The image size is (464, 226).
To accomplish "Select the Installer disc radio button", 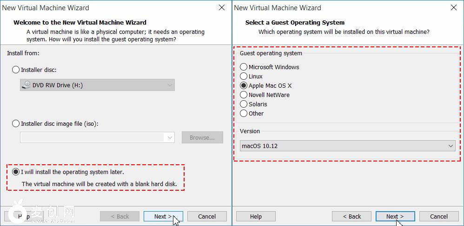I will coord(16,70).
